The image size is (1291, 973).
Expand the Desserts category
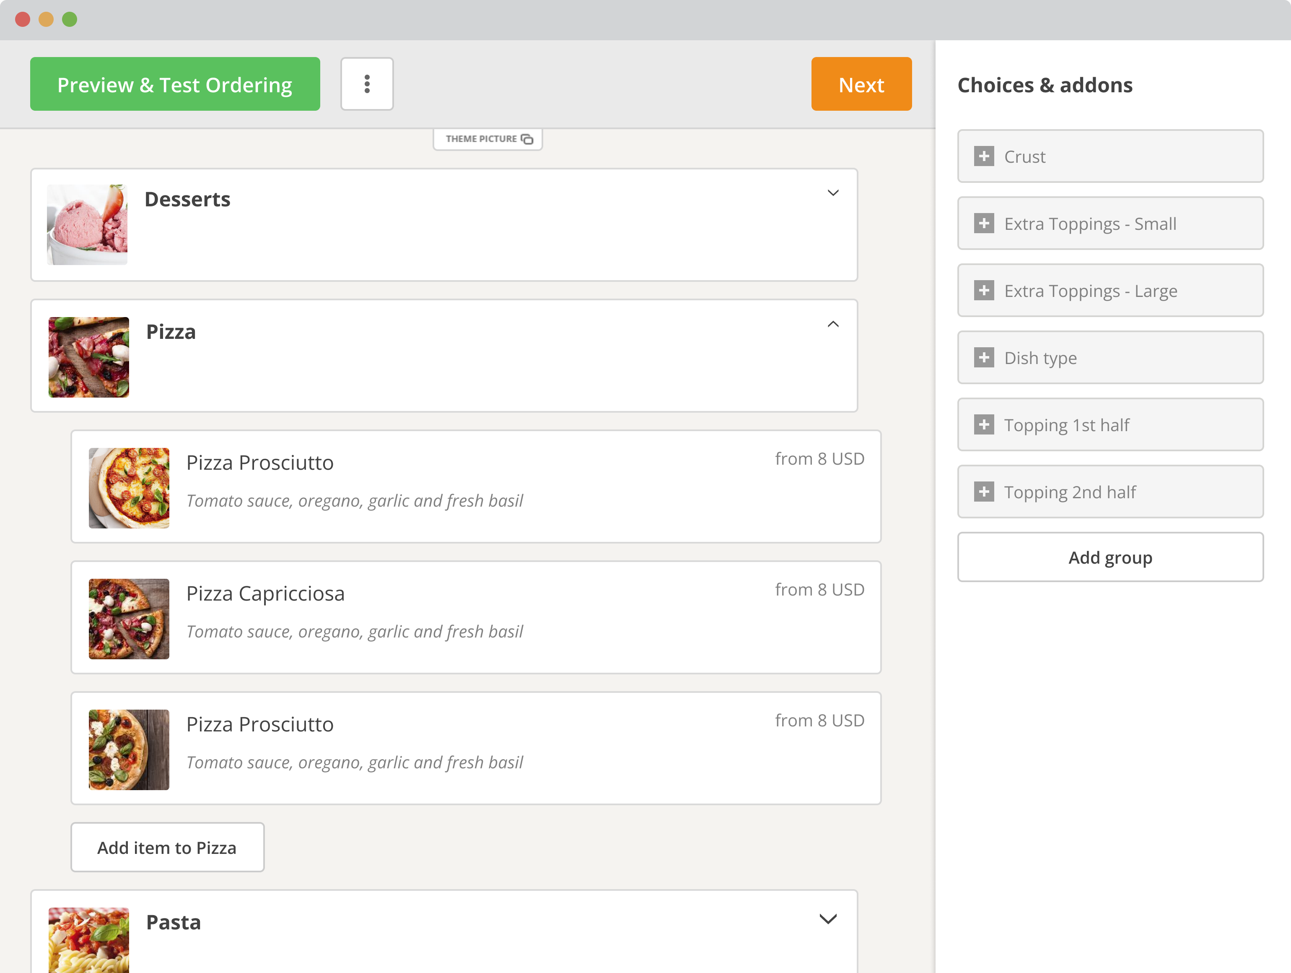[833, 193]
